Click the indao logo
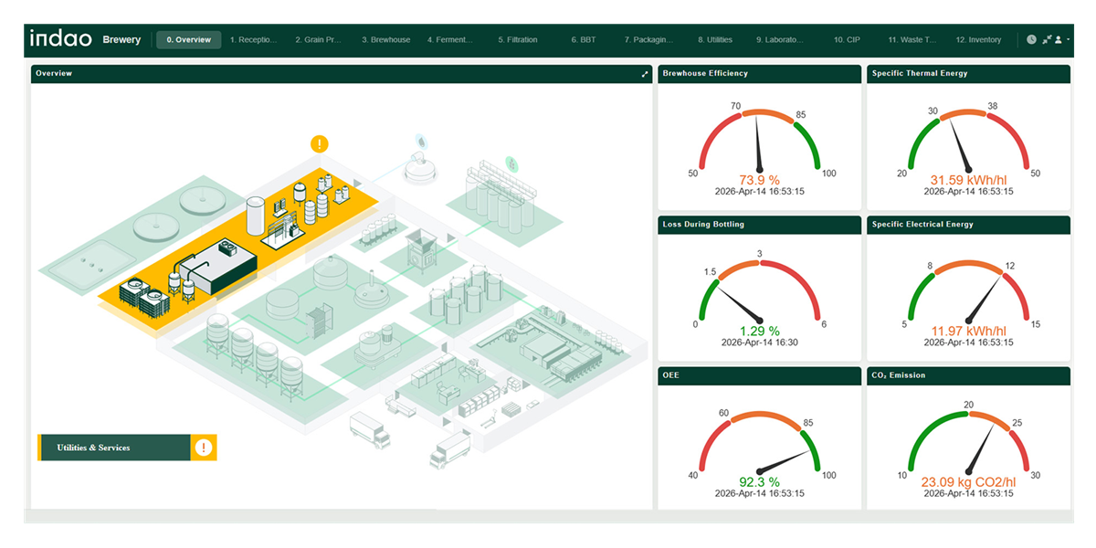The image size is (1096, 548). (x=61, y=39)
